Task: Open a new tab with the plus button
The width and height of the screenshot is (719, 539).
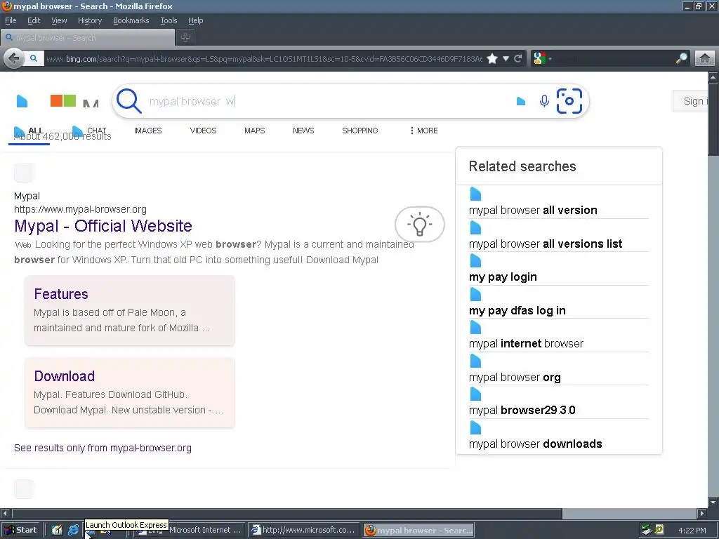Action: coord(185,38)
